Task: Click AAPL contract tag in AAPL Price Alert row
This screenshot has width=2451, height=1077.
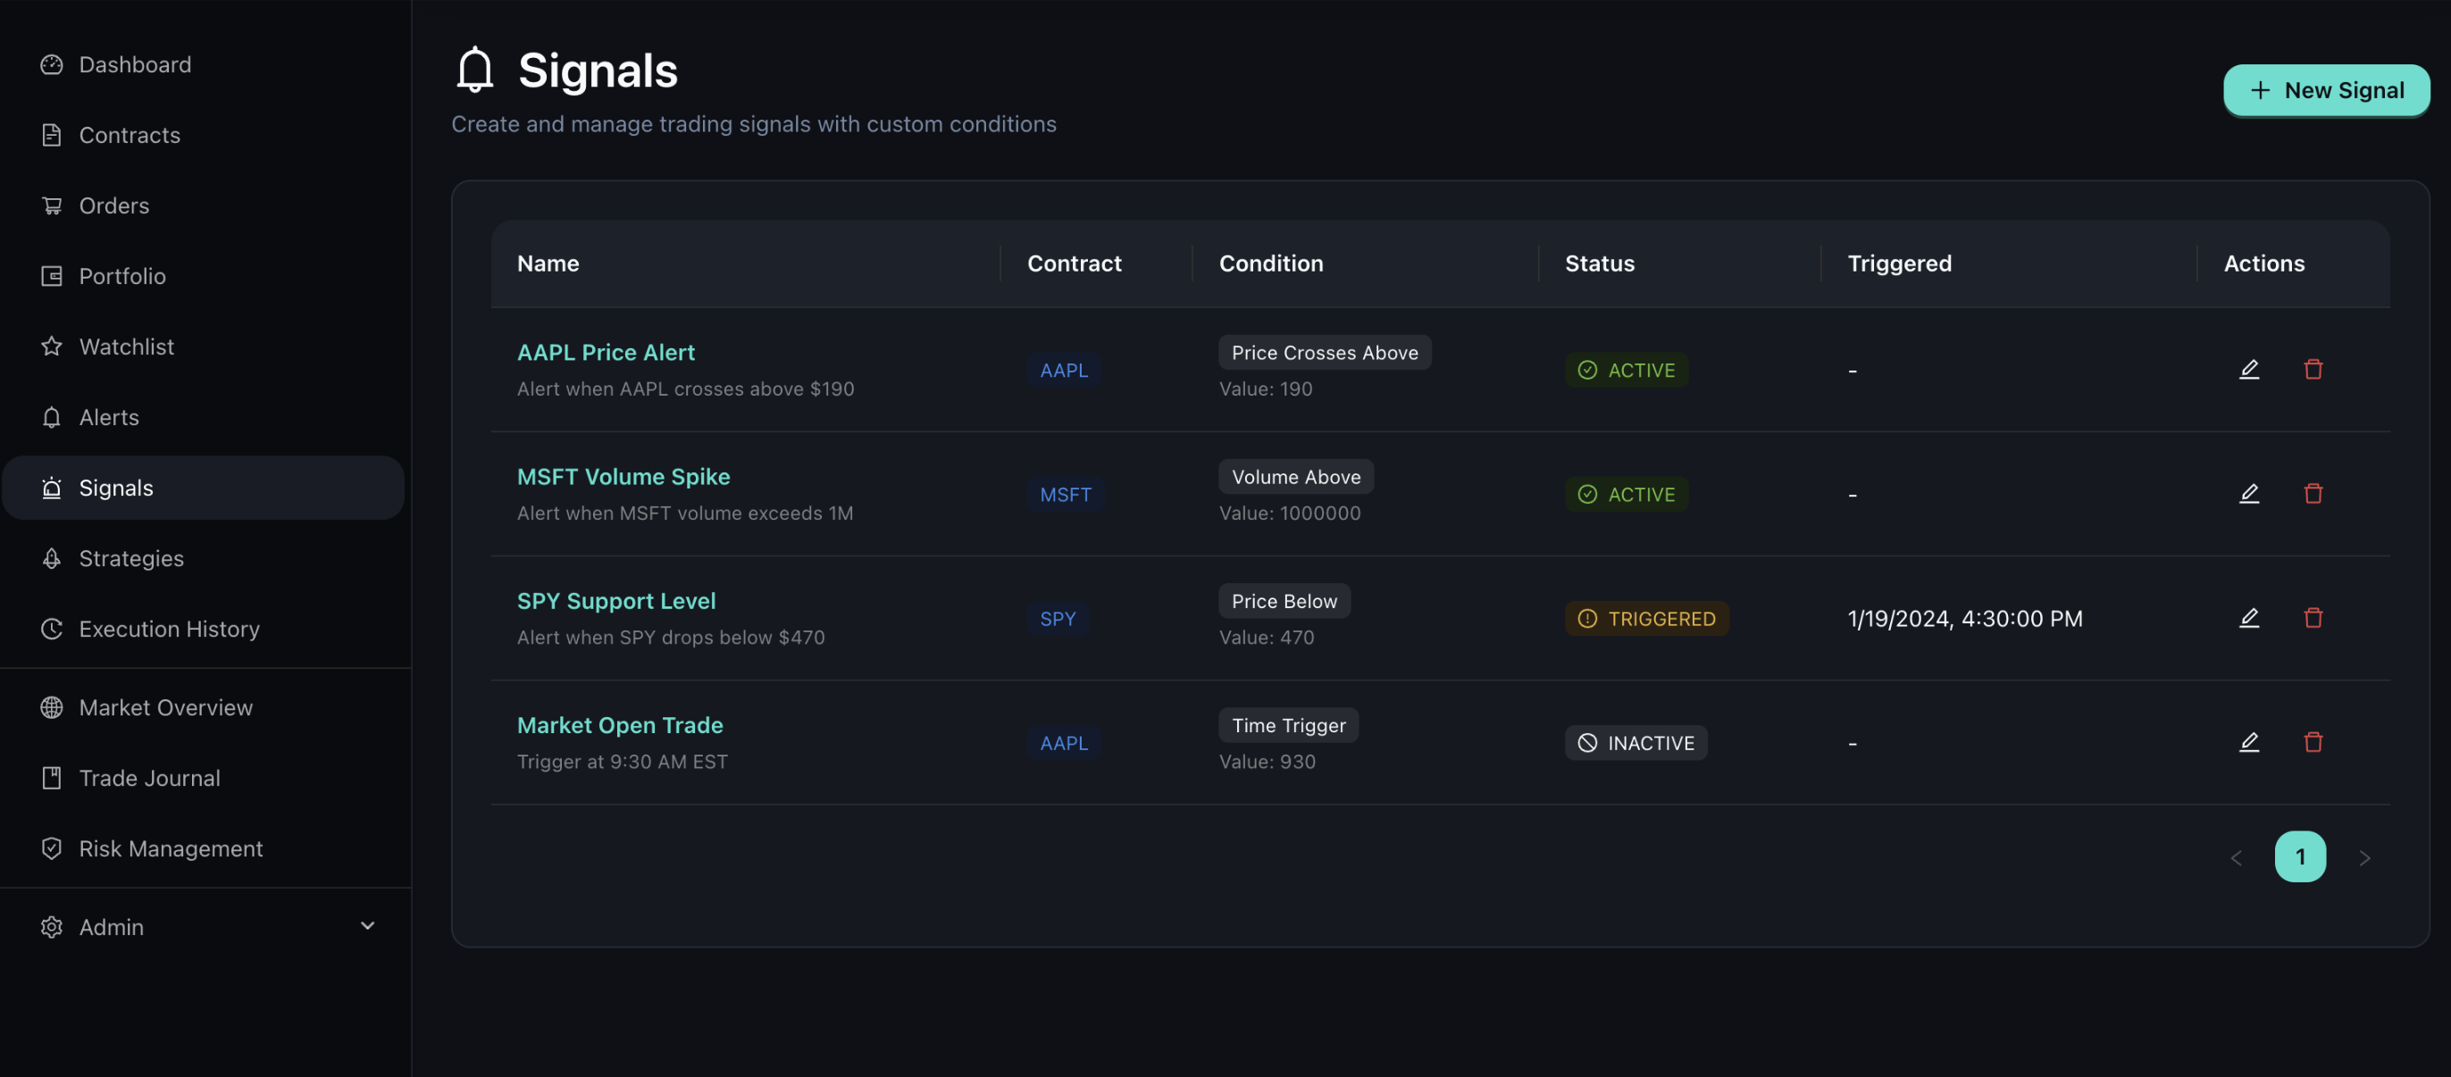Action: [x=1064, y=370]
